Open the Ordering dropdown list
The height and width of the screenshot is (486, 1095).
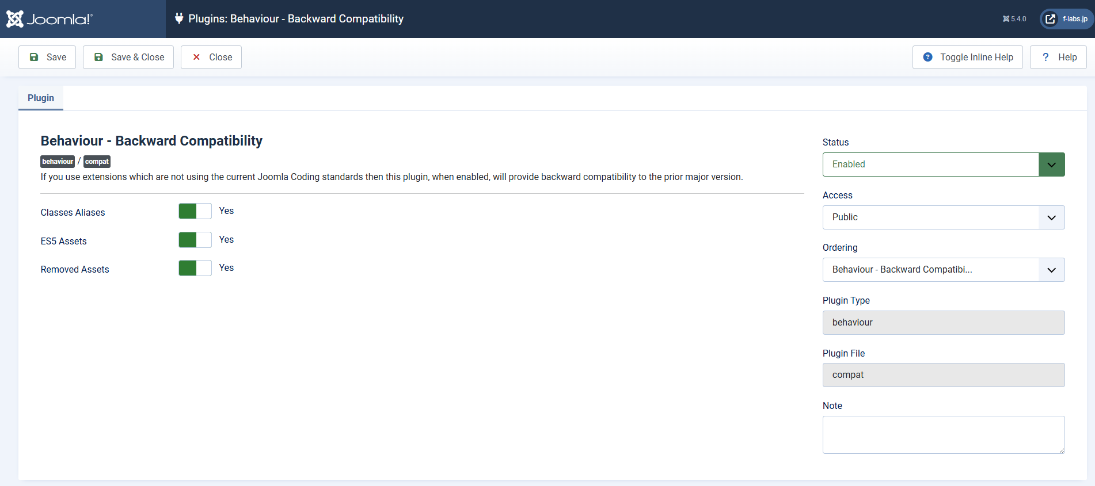(x=943, y=270)
